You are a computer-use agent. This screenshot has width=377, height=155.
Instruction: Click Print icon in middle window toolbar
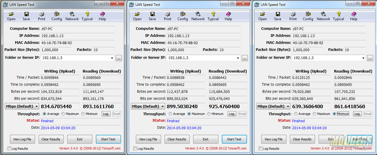(x=168, y=16)
